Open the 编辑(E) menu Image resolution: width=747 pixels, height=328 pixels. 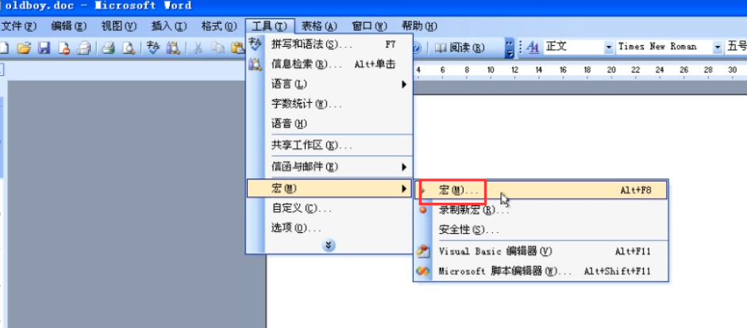tap(69, 25)
